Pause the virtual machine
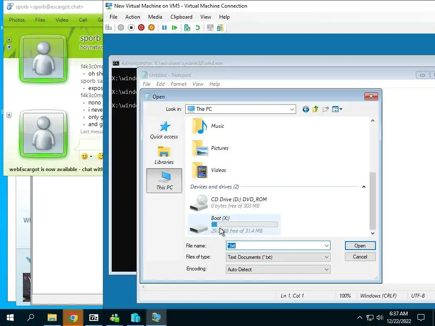Viewport: 435px width, 326px height. tap(164, 28)
